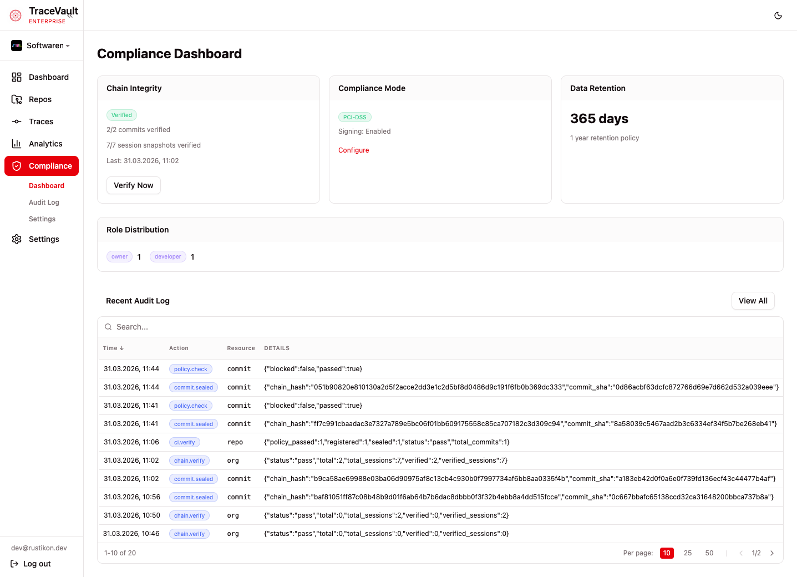Set per page to 25 rows

point(687,553)
